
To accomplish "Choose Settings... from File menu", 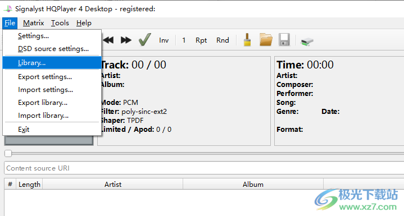I will [x=52, y=36].
